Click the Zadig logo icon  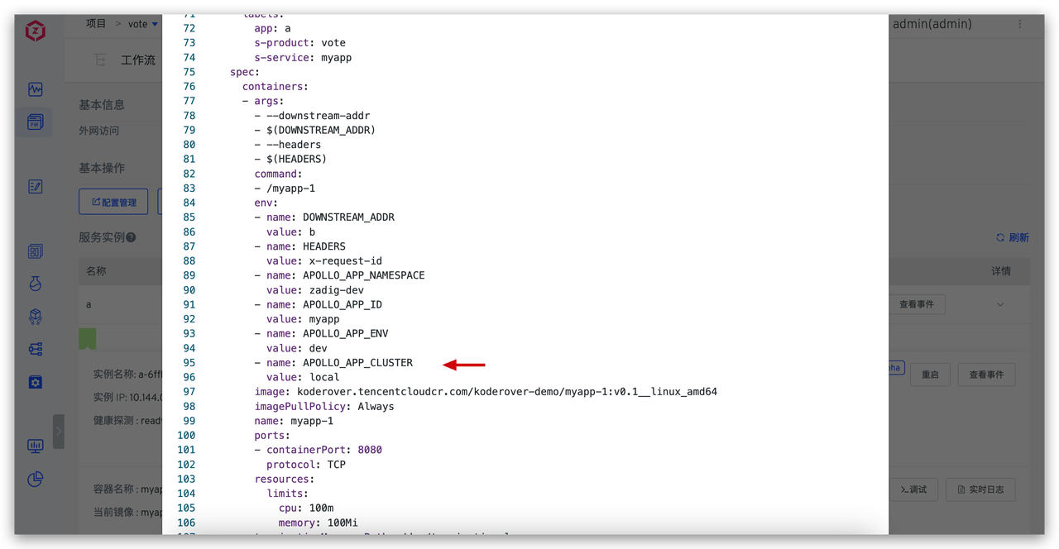point(35,31)
